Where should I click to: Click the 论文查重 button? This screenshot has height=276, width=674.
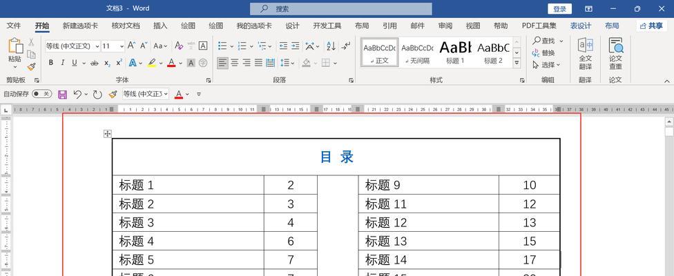tap(615, 54)
